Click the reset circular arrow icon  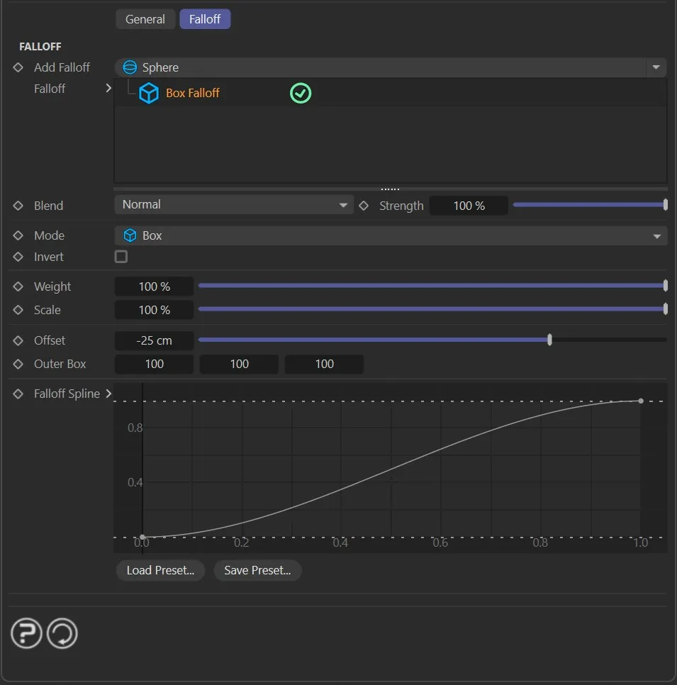click(x=62, y=633)
